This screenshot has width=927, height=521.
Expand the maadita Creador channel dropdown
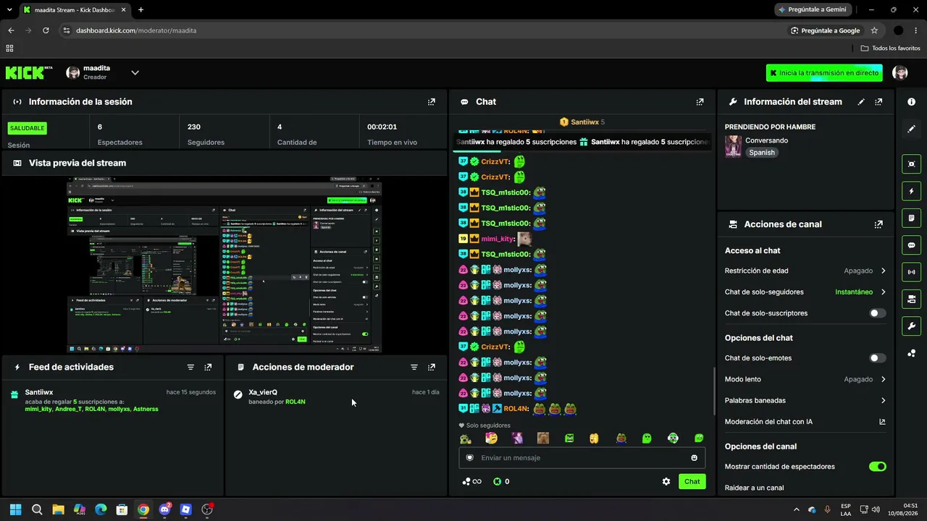coord(135,72)
